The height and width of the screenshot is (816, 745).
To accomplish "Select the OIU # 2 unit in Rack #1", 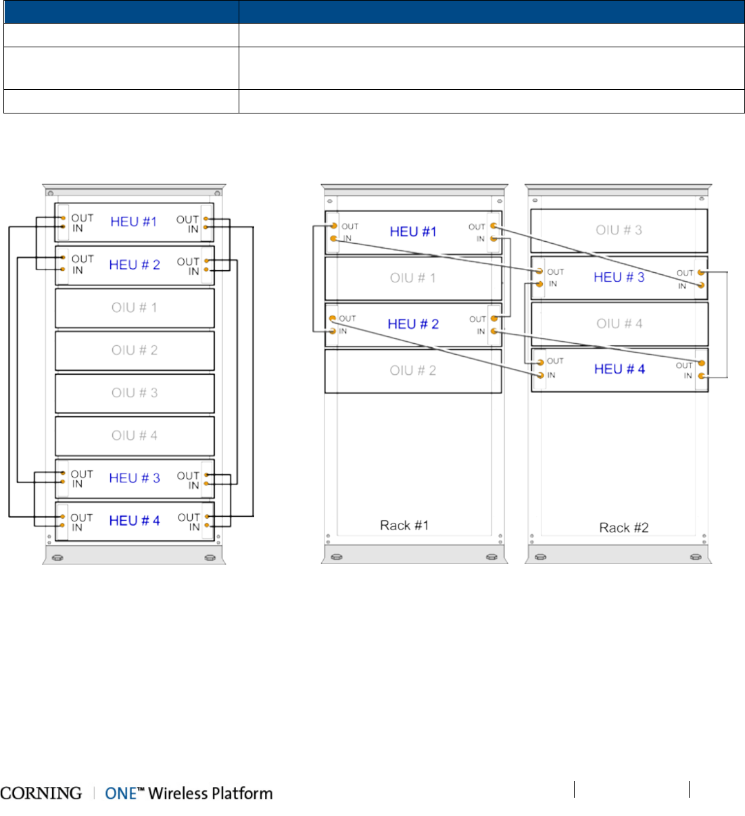I will click(x=413, y=371).
